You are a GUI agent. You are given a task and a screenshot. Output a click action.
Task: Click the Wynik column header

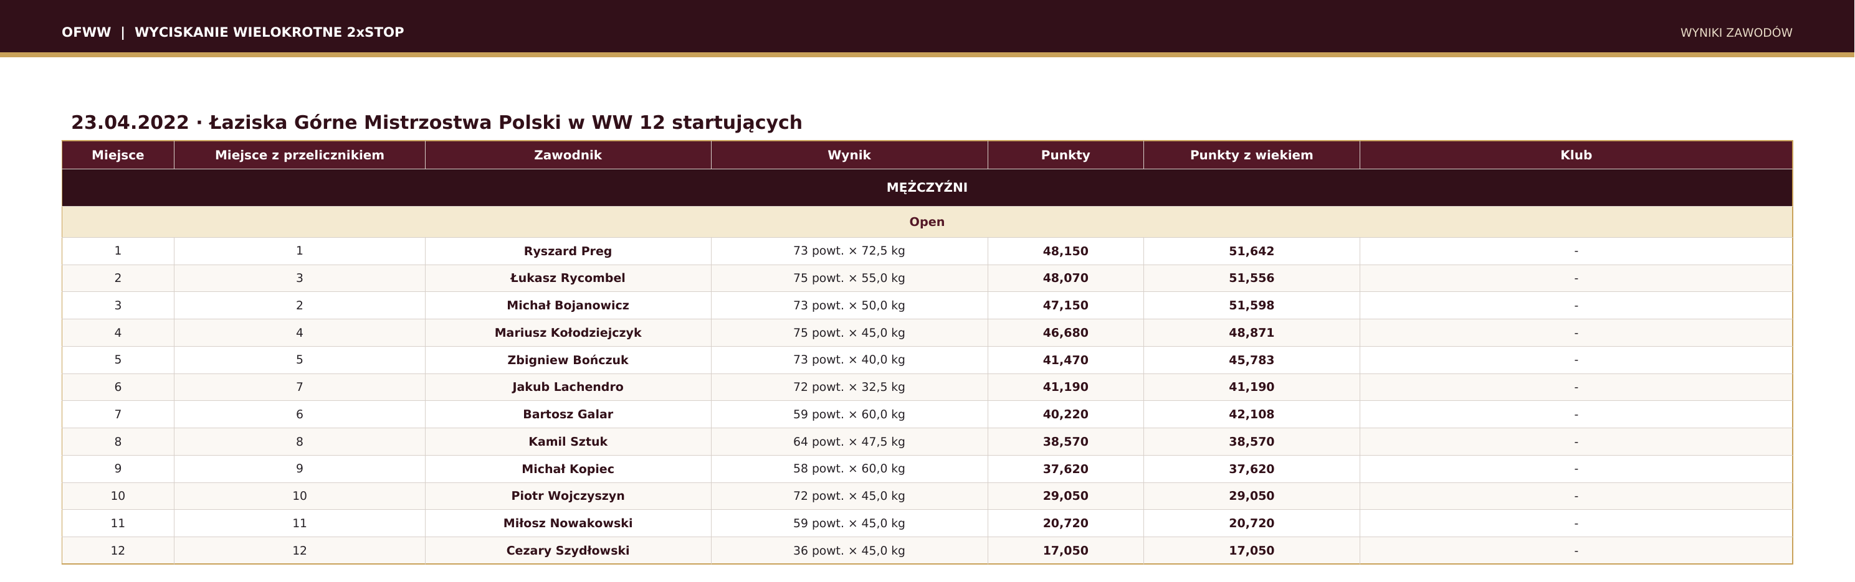point(849,156)
